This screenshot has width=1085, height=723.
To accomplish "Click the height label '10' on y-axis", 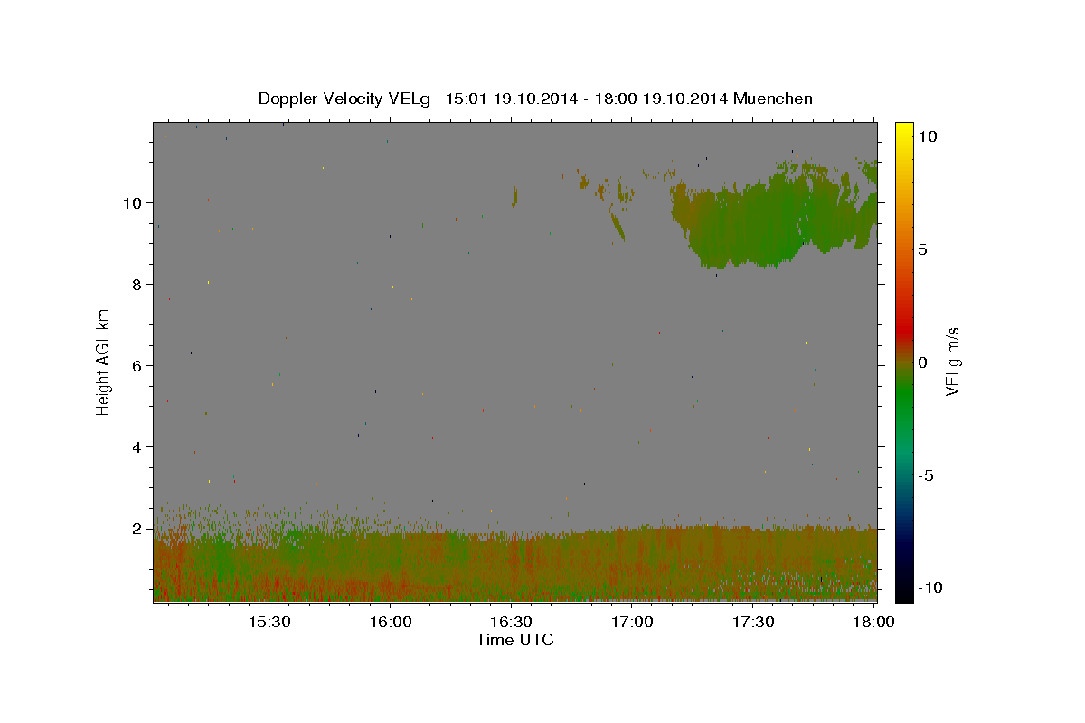I will pyautogui.click(x=131, y=202).
